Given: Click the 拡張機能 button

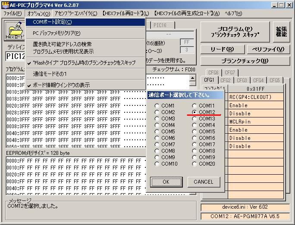Looking at the screenshot, I should coord(281,32).
